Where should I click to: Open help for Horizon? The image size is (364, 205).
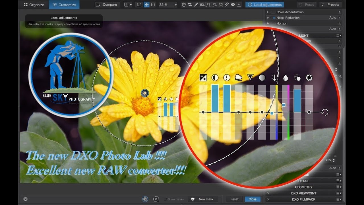pyautogui.click(x=340, y=23)
